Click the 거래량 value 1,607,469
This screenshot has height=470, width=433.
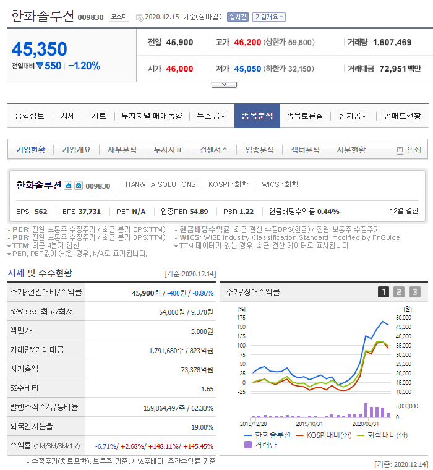pos(392,42)
